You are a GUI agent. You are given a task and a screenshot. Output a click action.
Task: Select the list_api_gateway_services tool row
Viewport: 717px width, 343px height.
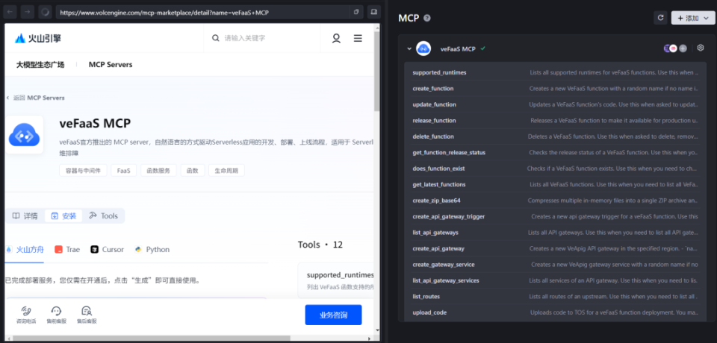click(x=555, y=280)
